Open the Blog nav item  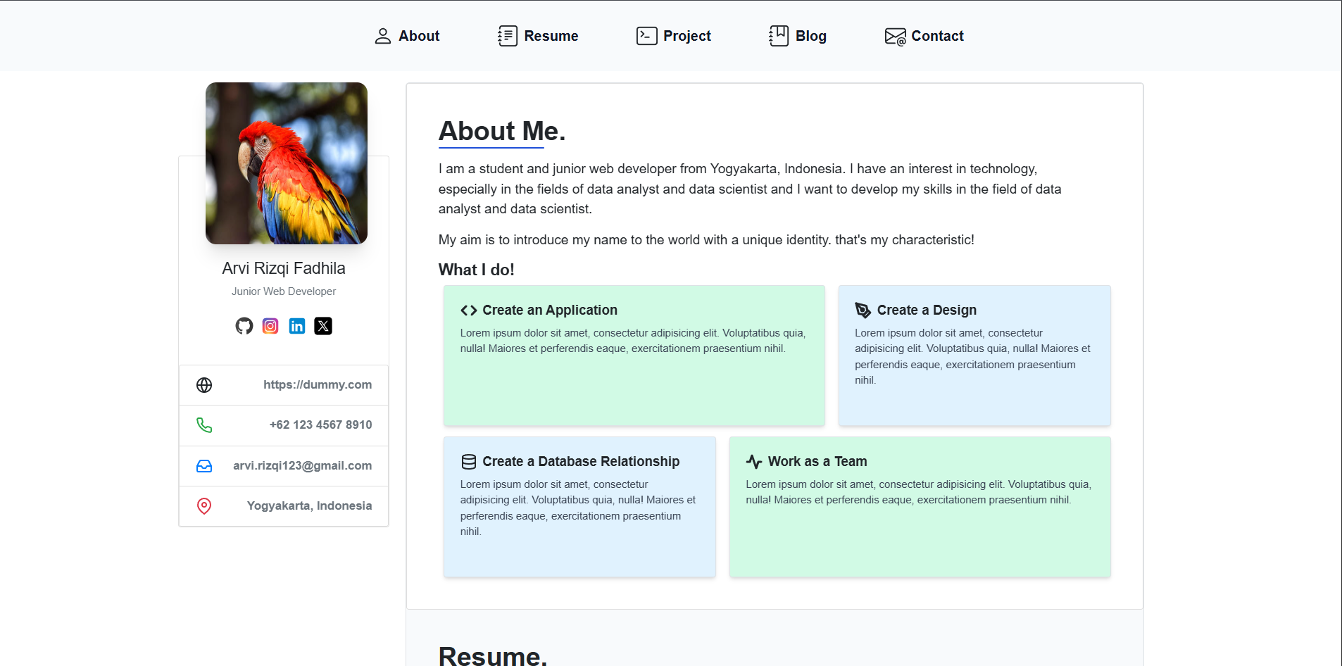pyautogui.click(x=798, y=36)
